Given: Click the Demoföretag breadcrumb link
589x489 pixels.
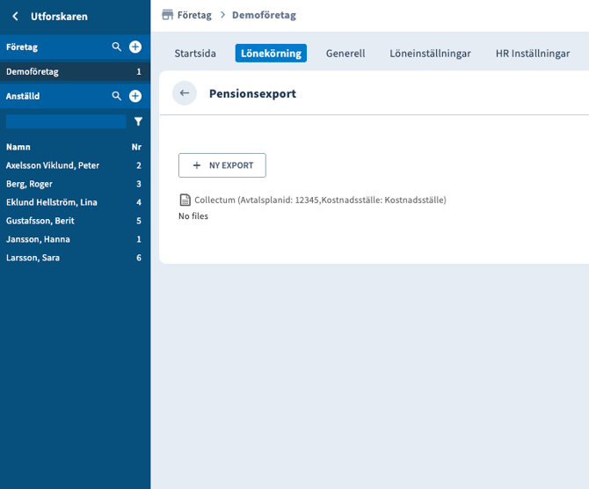Looking at the screenshot, I should 264,15.
